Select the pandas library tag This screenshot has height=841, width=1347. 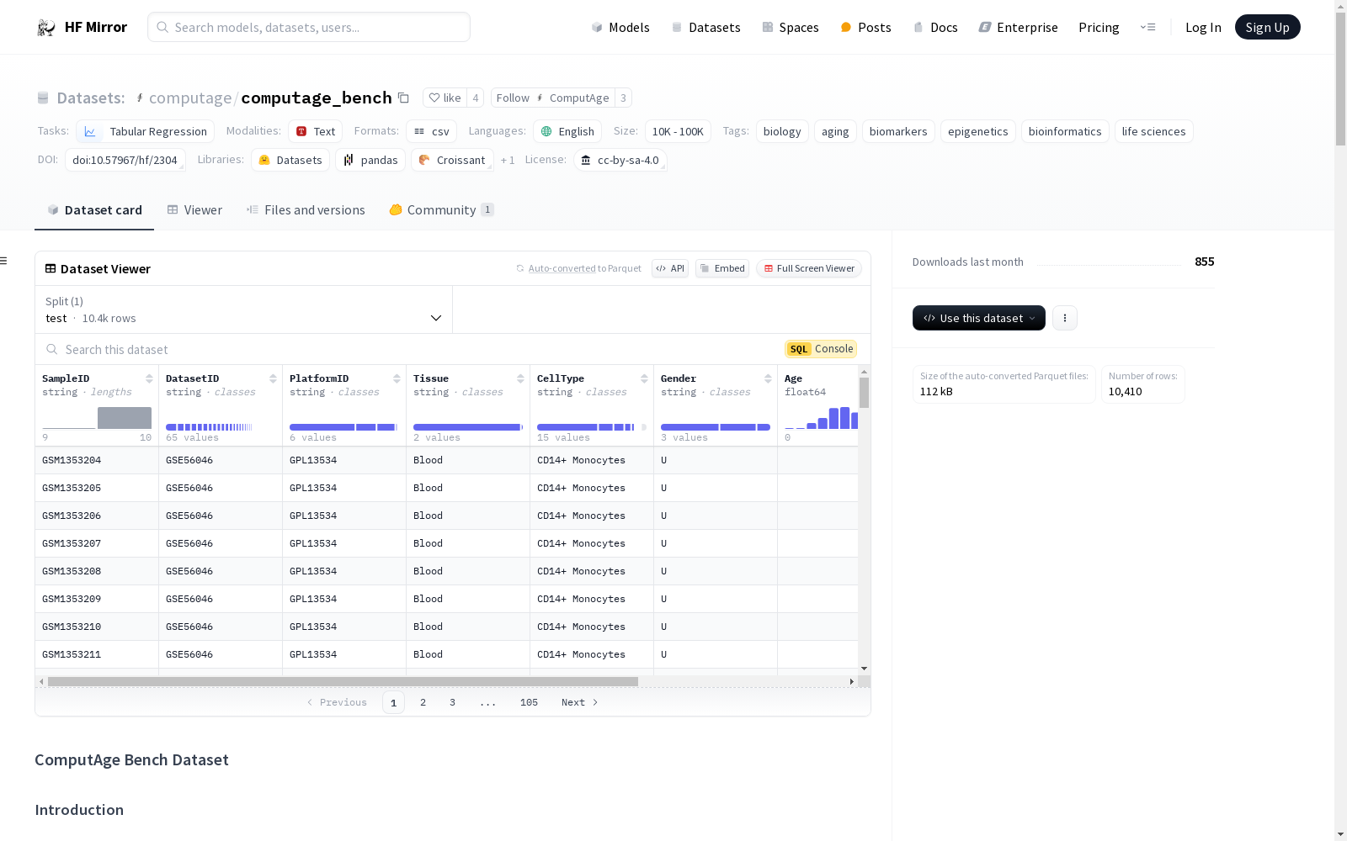(370, 160)
